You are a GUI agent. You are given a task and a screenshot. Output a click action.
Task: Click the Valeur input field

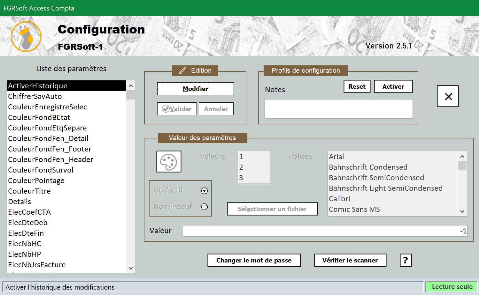tap(325, 231)
